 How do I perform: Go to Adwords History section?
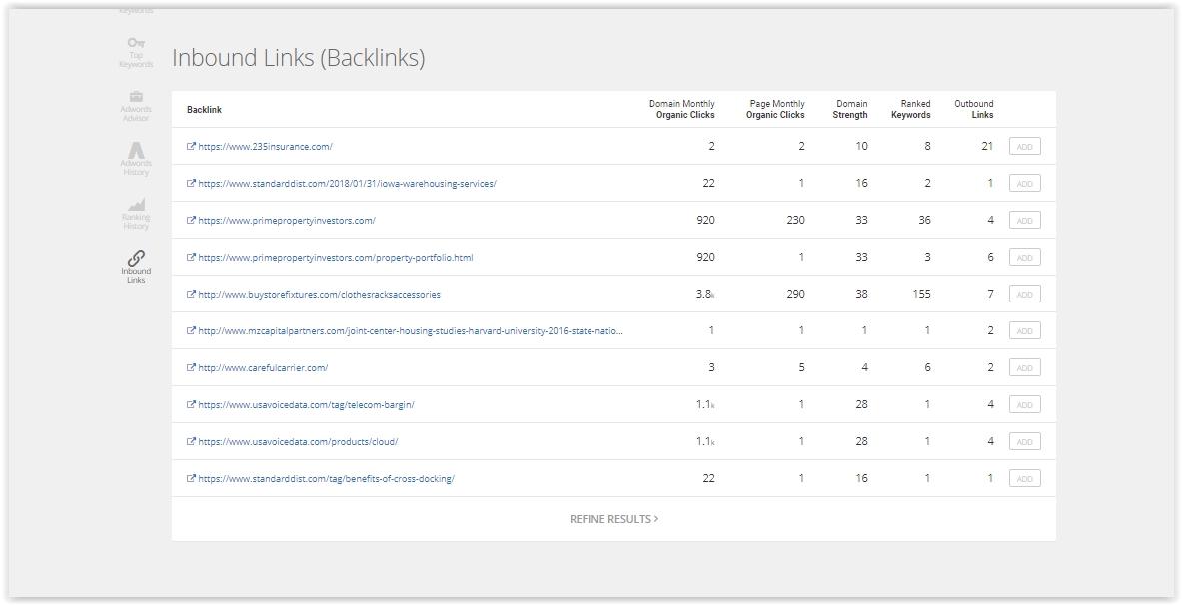136,159
